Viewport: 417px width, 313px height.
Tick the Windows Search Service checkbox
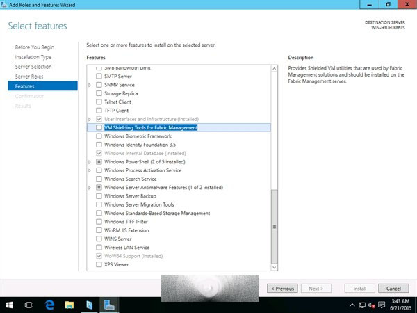coord(99,179)
